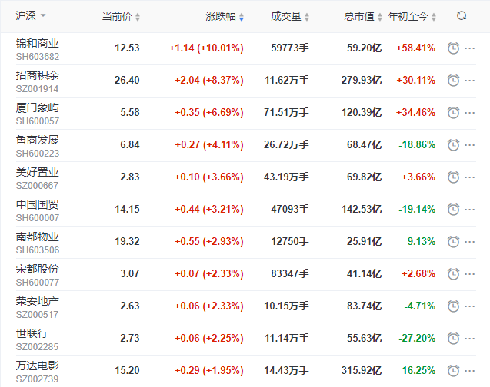Open stock 锦和商业

37,43
